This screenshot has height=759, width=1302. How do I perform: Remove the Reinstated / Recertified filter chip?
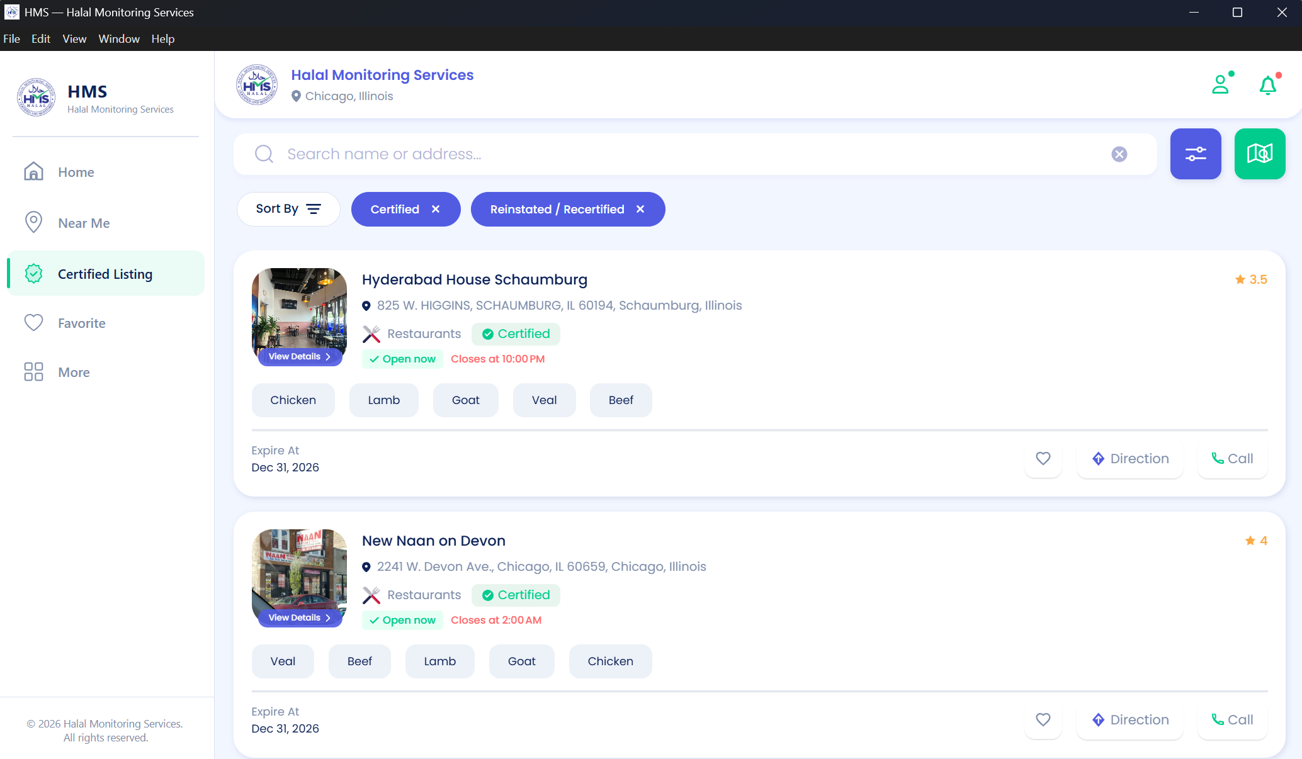pyautogui.click(x=640, y=209)
